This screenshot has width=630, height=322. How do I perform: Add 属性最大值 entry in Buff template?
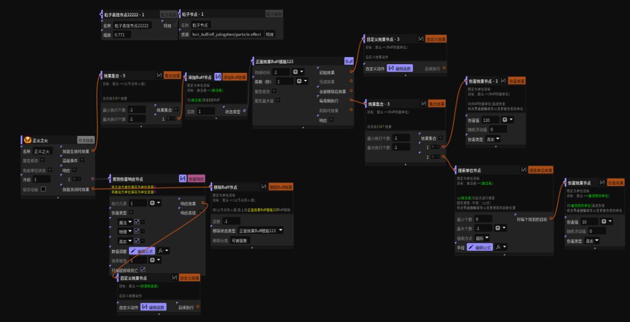278,100
